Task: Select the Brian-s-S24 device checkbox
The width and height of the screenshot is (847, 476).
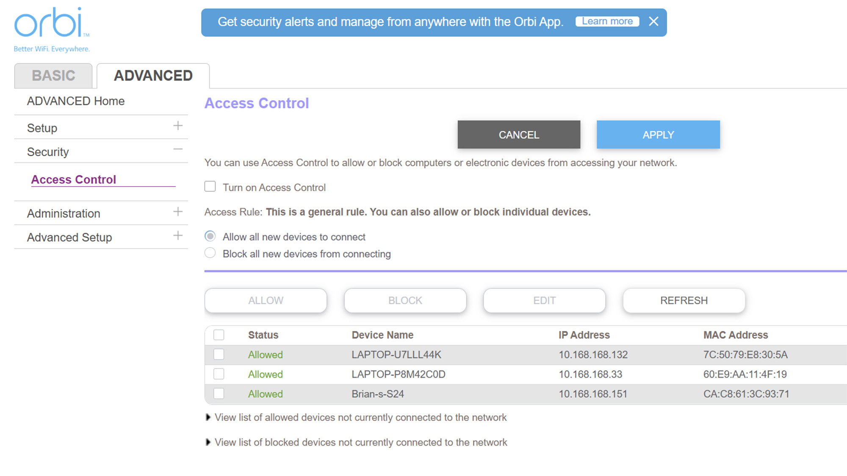Action: (x=219, y=394)
